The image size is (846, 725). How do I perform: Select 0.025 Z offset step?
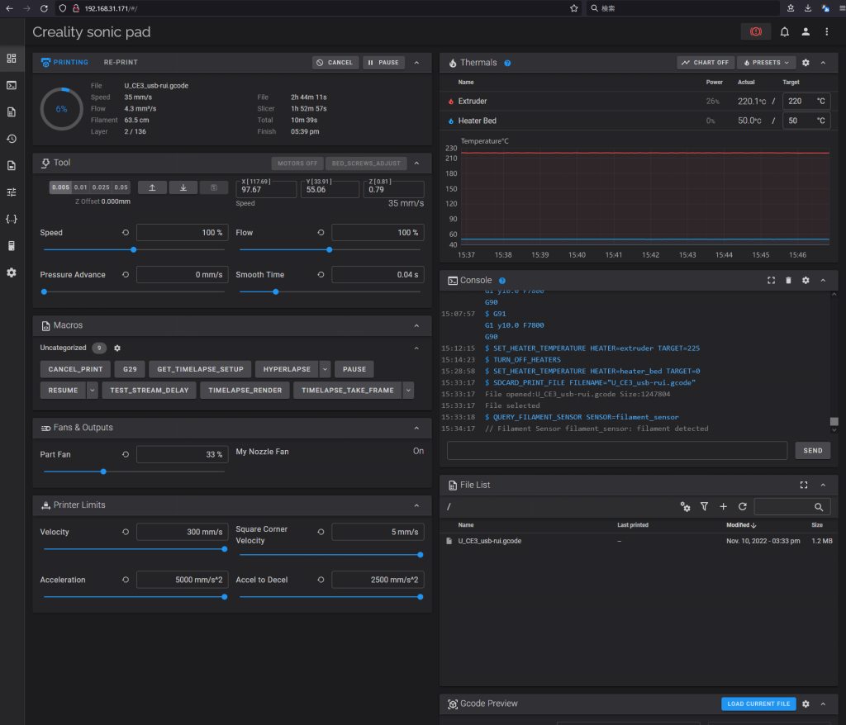[100, 187]
